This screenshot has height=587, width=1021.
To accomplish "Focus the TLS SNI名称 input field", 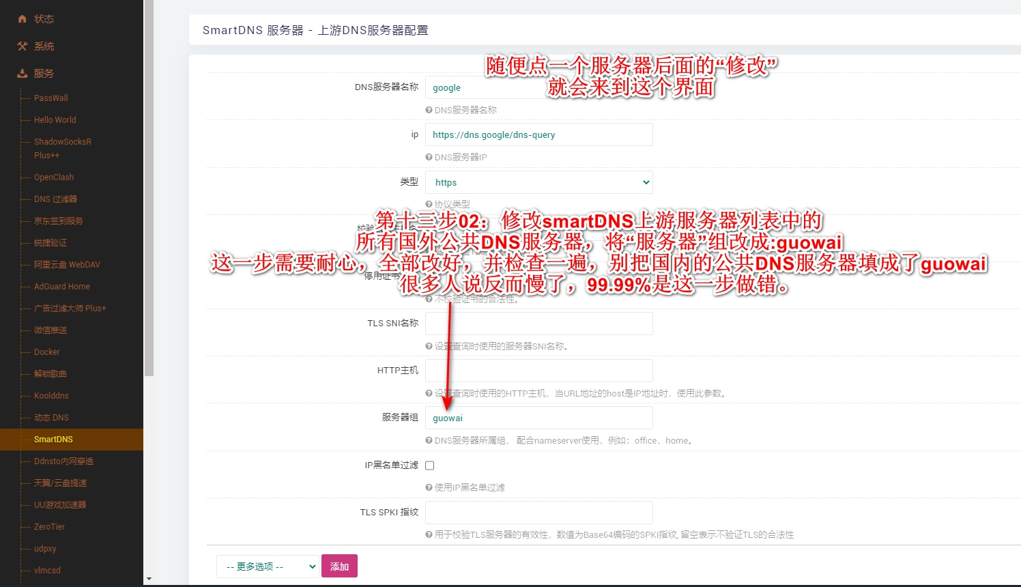I will coord(538,324).
